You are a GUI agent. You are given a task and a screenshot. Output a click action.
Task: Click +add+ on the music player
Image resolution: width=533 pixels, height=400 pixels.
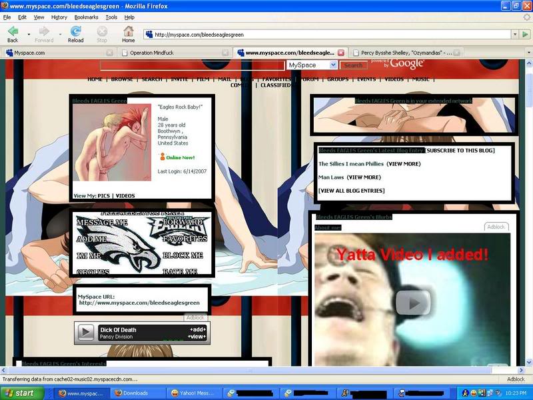(198, 329)
